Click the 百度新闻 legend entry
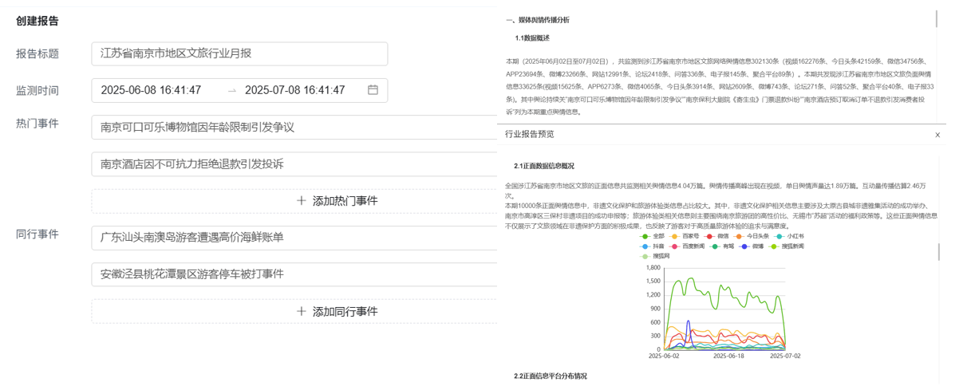 click(675, 246)
